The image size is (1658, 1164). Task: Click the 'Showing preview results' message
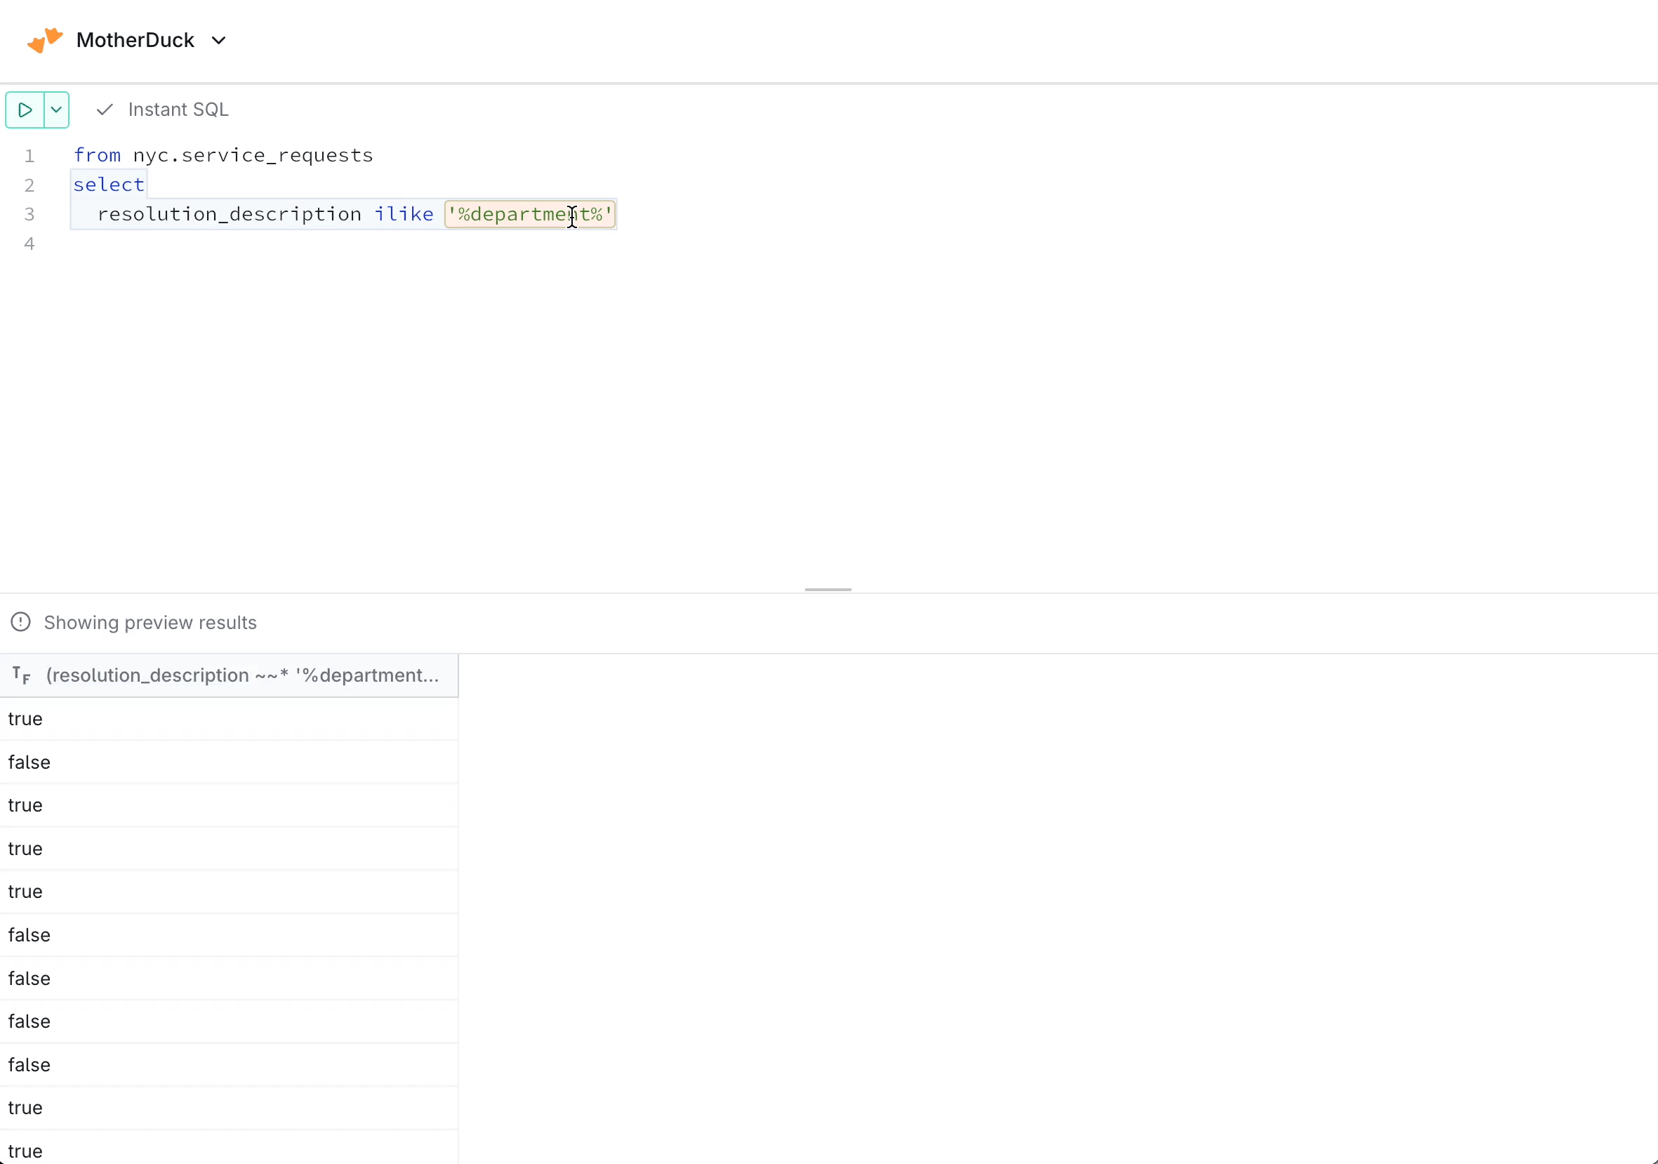point(150,623)
